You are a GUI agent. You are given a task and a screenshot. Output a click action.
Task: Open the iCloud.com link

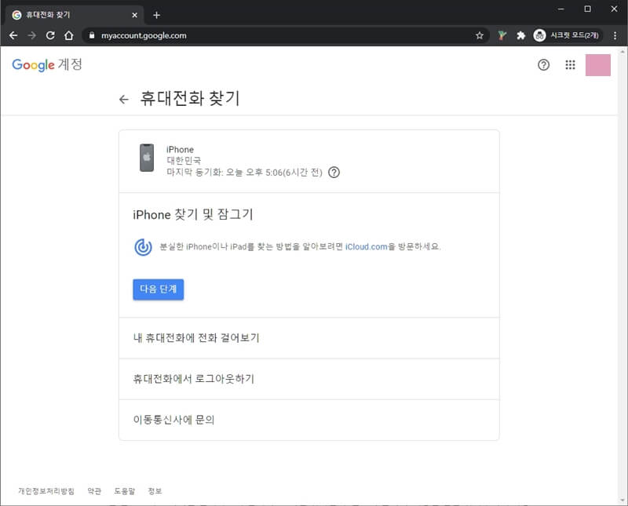click(x=367, y=246)
